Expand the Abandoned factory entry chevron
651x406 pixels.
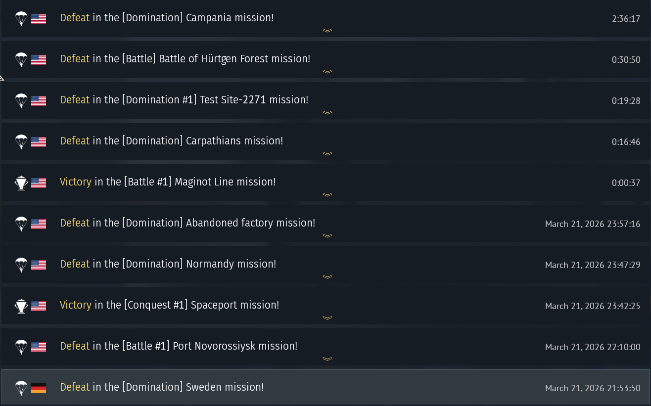click(x=327, y=236)
